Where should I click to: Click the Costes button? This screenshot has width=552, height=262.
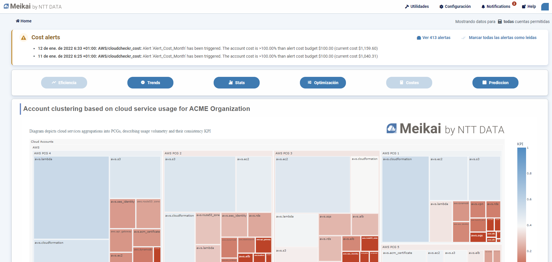click(409, 83)
